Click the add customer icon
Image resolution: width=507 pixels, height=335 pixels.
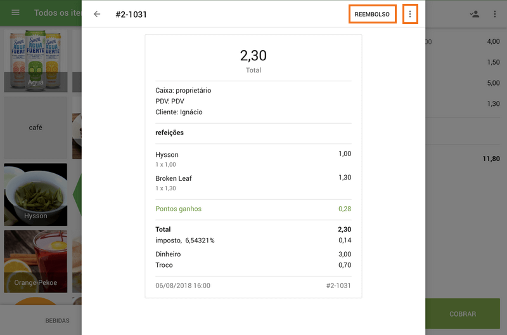474,14
